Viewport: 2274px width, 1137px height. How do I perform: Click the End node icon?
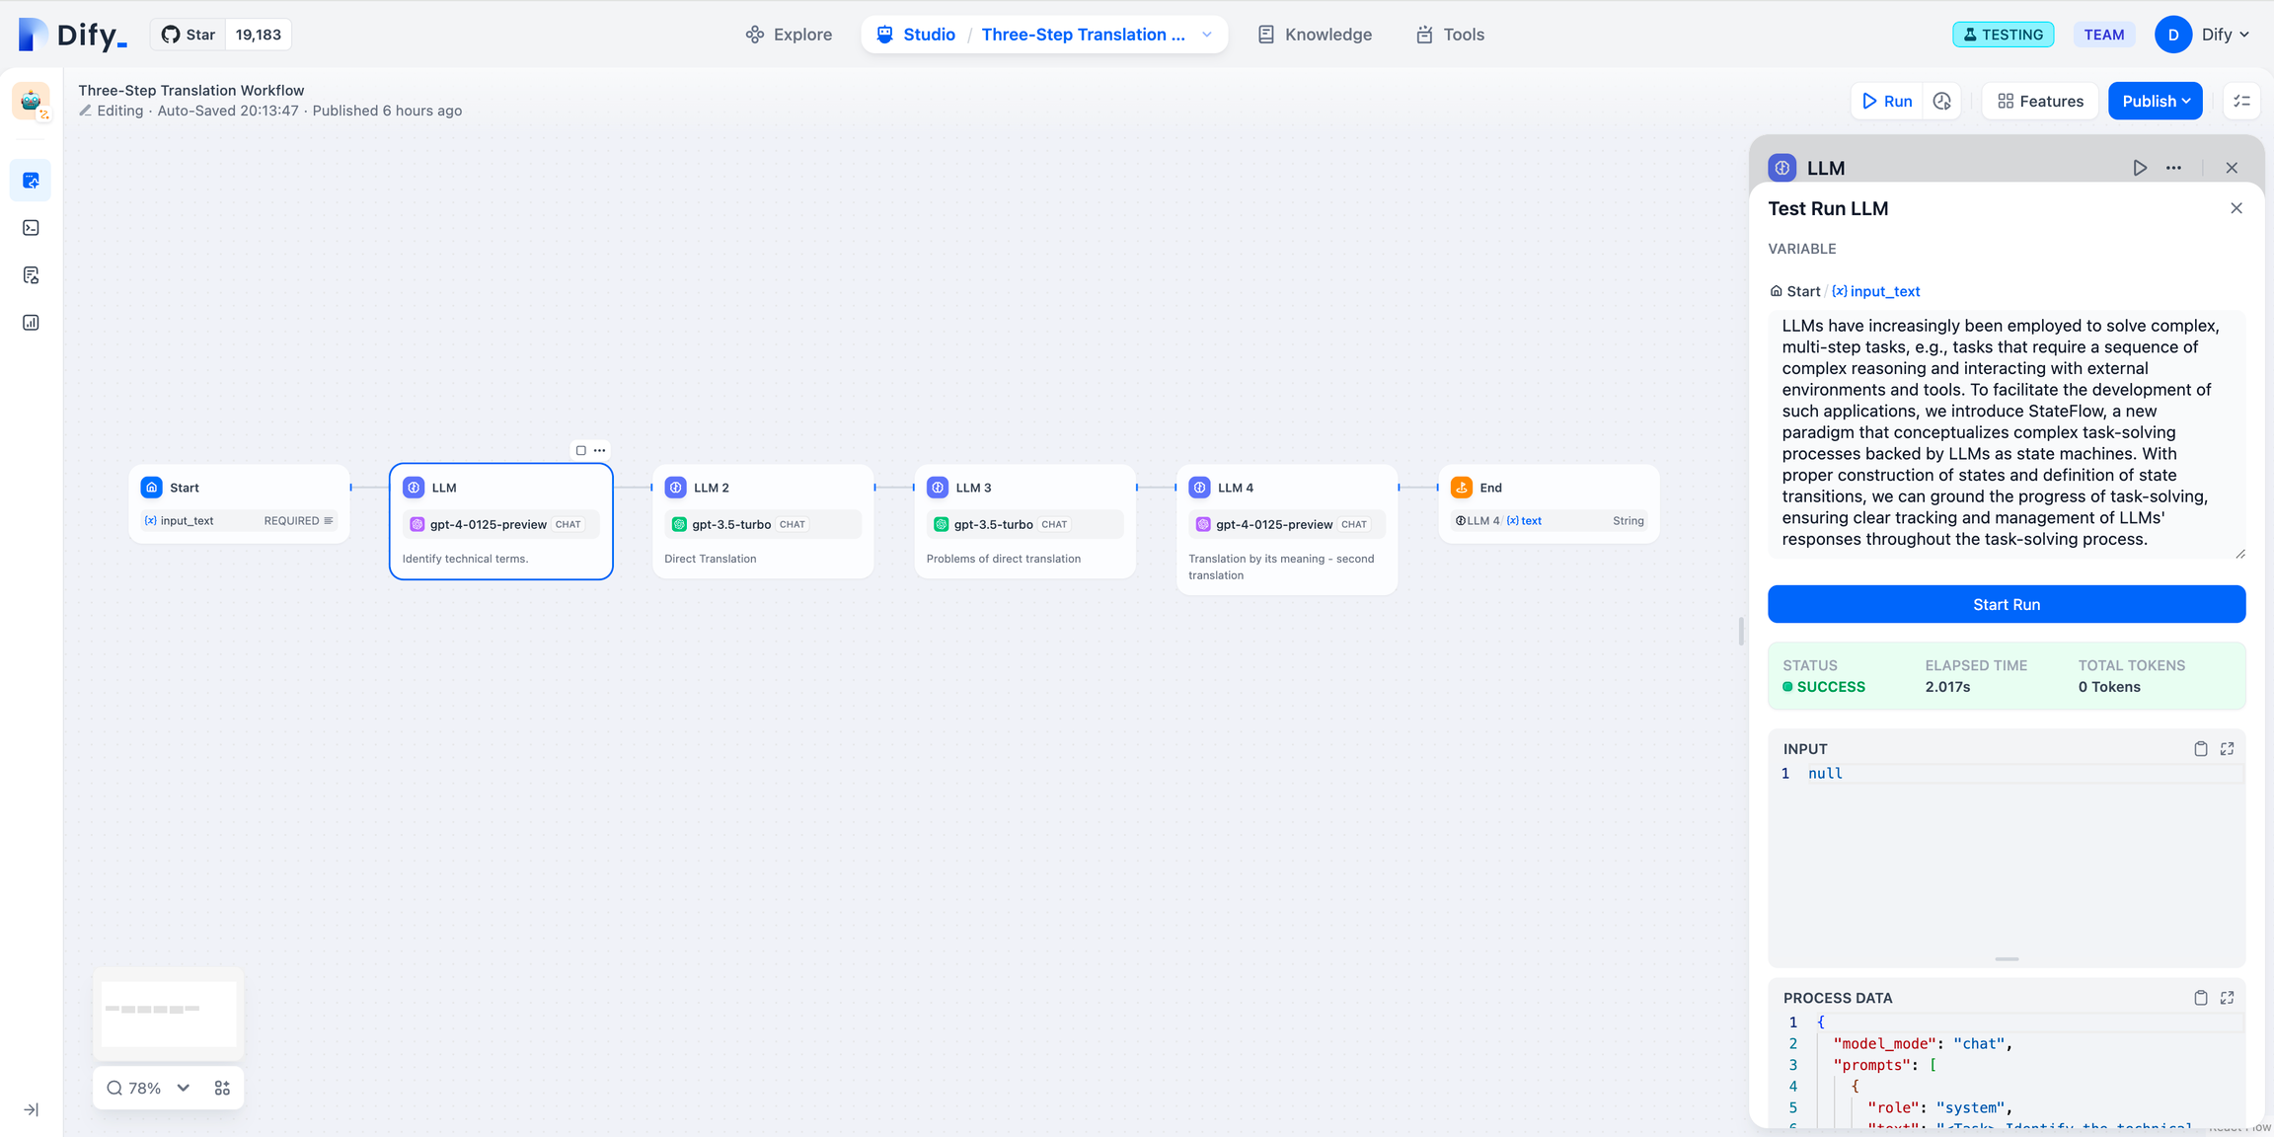coord(1462,488)
